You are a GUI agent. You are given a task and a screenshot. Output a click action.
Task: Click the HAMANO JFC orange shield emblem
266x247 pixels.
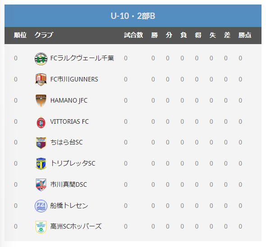point(41,101)
